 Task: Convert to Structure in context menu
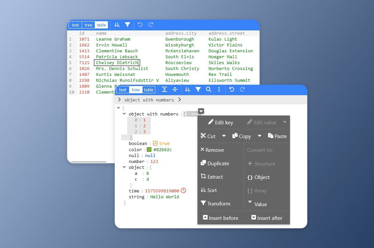[262, 164]
